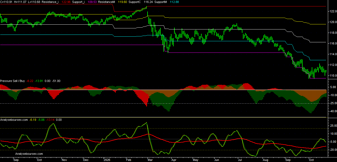Click the green Pressure value -13.91

pos(39,81)
